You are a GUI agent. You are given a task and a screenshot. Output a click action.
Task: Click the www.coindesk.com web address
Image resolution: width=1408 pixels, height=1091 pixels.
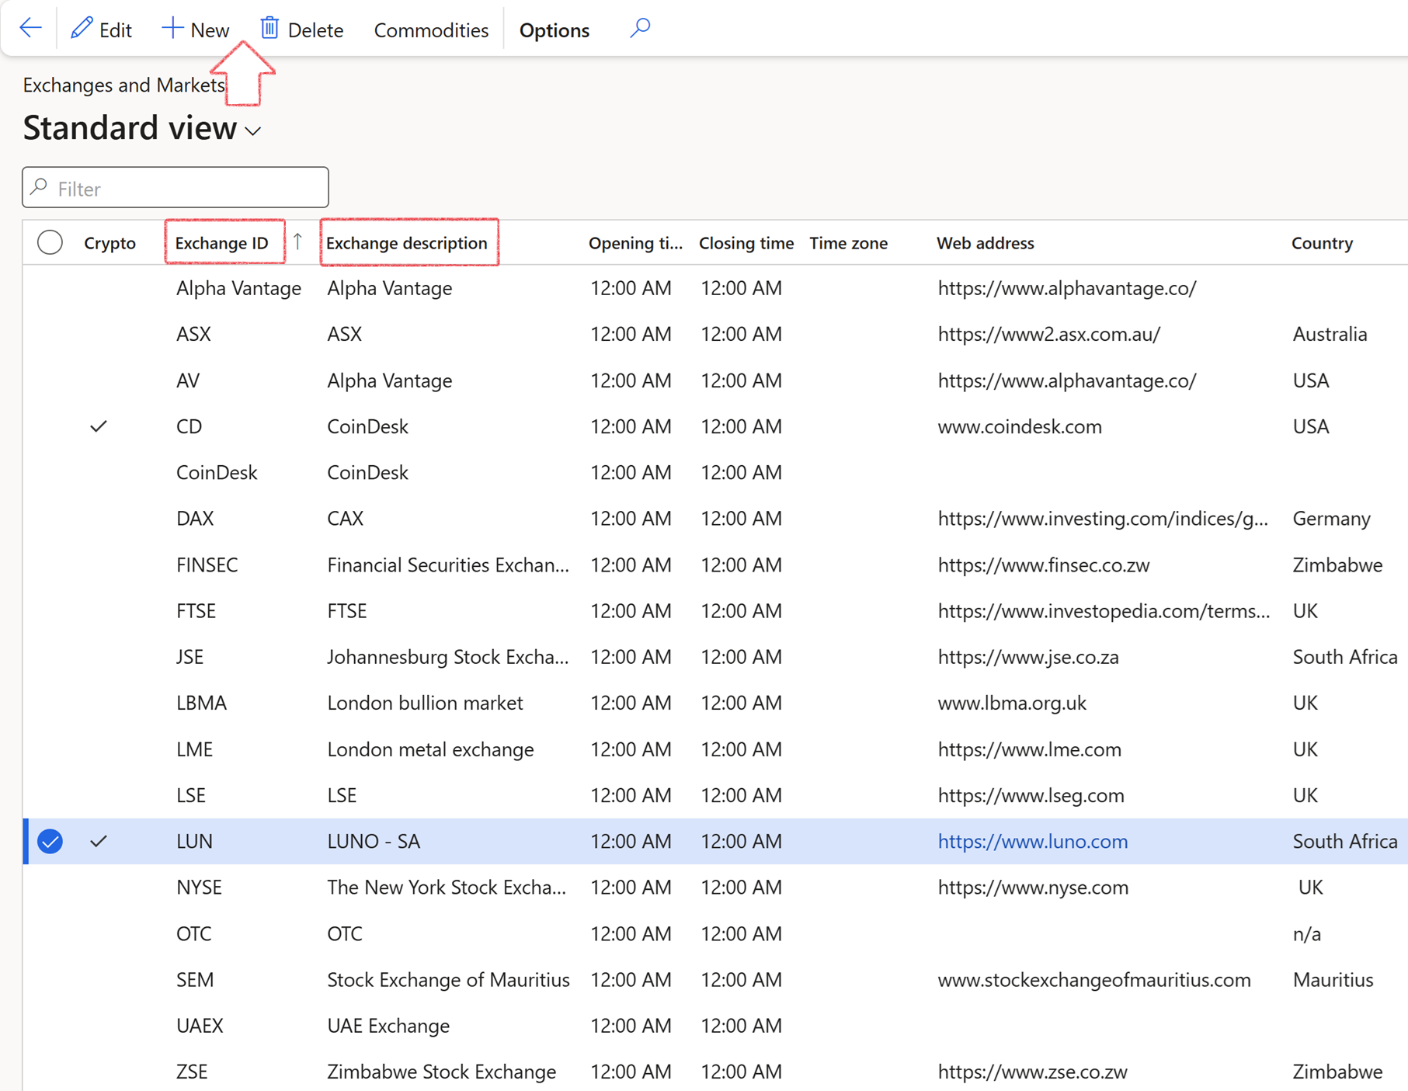click(1020, 426)
